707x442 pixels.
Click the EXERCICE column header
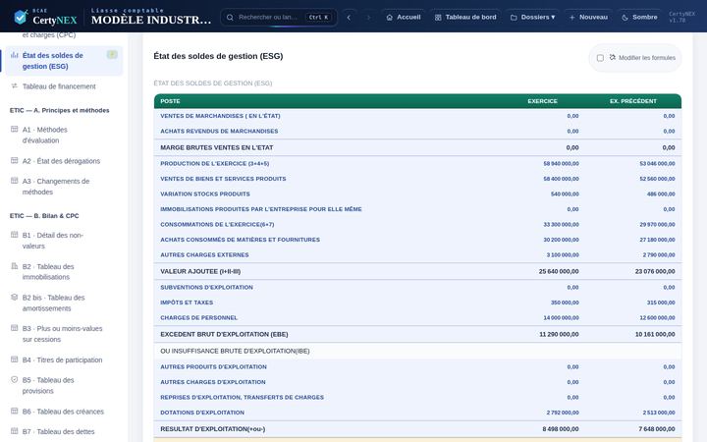542,101
